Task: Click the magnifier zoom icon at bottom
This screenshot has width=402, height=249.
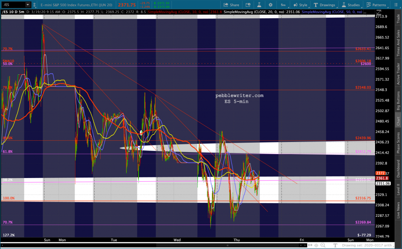Action: click(x=323, y=245)
